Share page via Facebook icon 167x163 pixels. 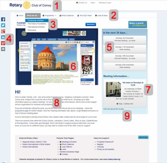tap(3, 19)
